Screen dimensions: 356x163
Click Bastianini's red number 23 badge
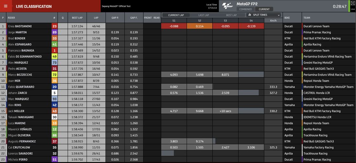click(54, 26)
